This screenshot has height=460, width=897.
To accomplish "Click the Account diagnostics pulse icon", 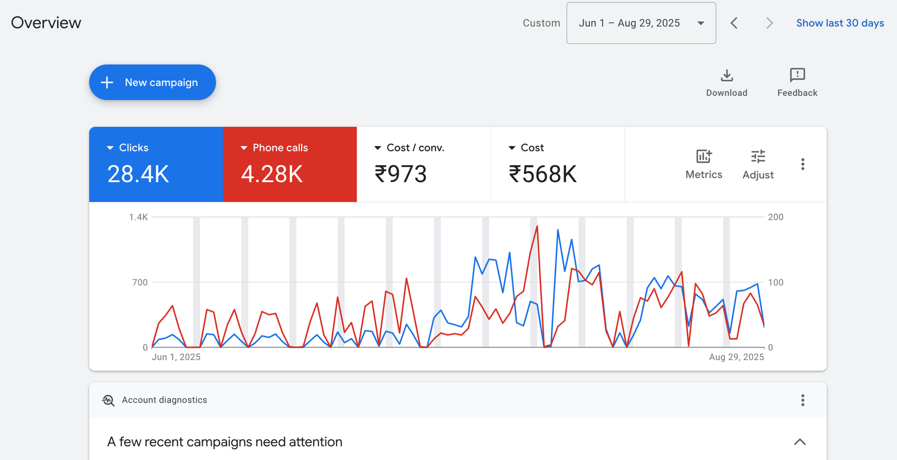I will (x=108, y=400).
